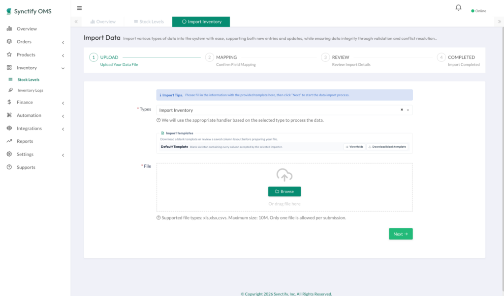
Task: Click the Import Tips info icon
Action: point(160,95)
